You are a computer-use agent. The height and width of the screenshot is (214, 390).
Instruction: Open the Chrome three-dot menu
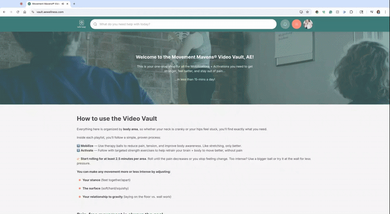385,12
